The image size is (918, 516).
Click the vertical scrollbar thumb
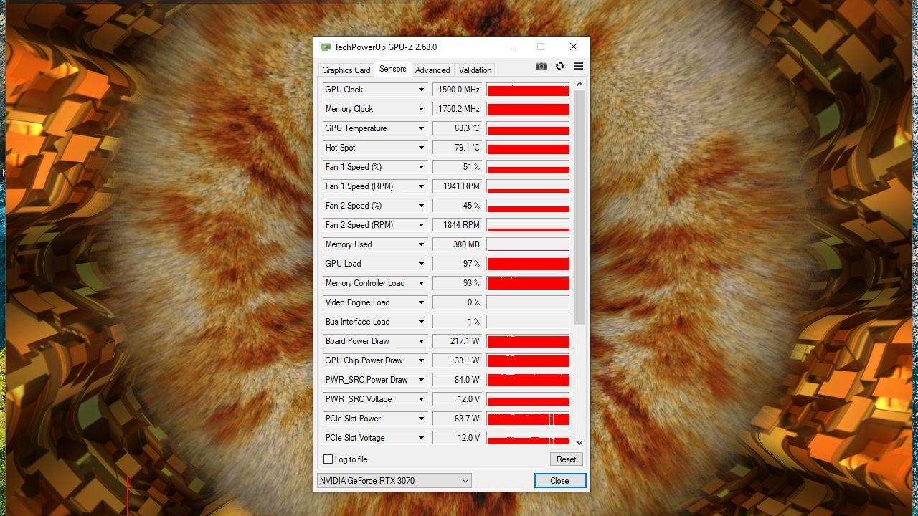click(579, 208)
